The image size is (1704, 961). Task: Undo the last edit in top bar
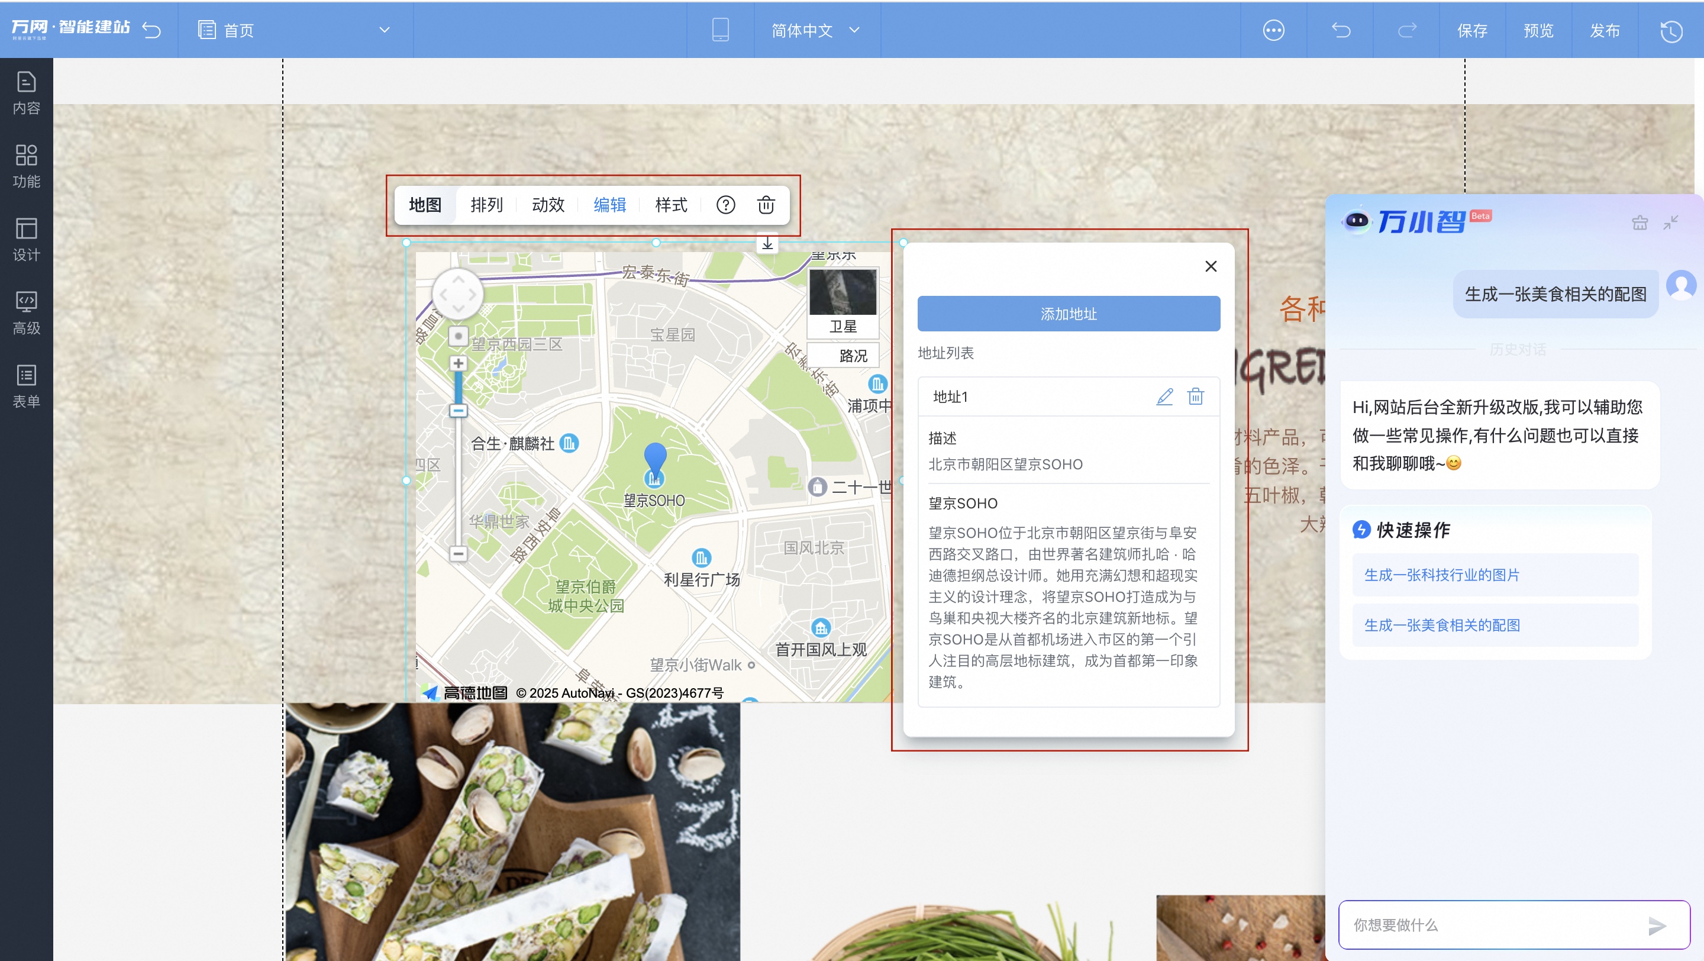click(1341, 30)
